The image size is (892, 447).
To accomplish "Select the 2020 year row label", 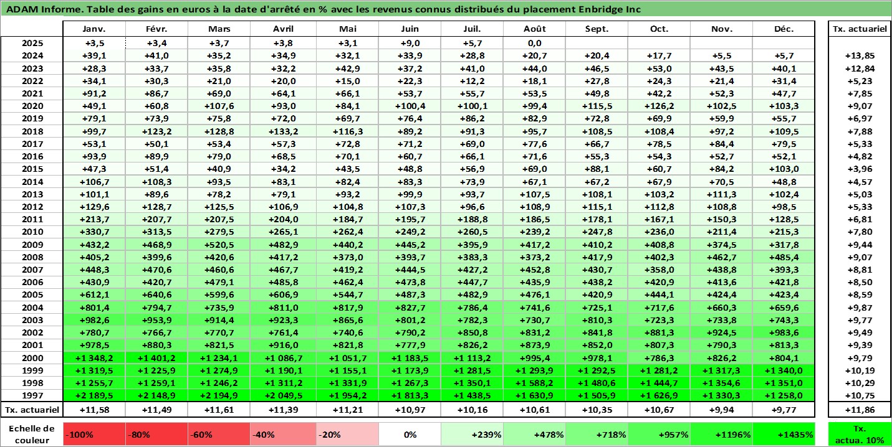I will [x=32, y=106].
